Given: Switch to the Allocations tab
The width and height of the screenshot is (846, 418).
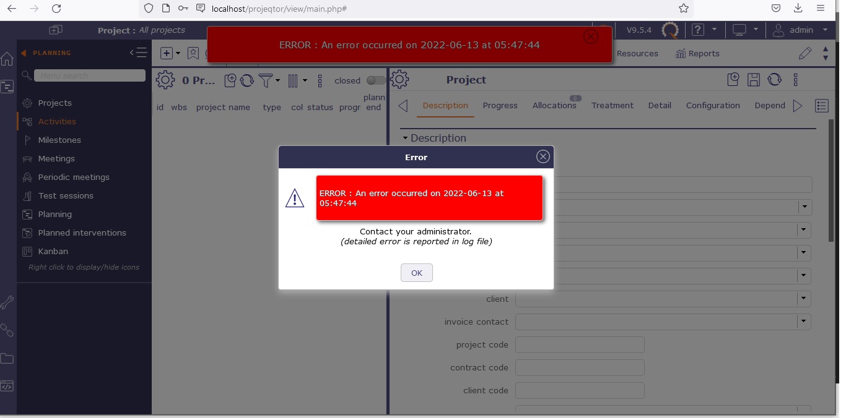Looking at the screenshot, I should [554, 105].
